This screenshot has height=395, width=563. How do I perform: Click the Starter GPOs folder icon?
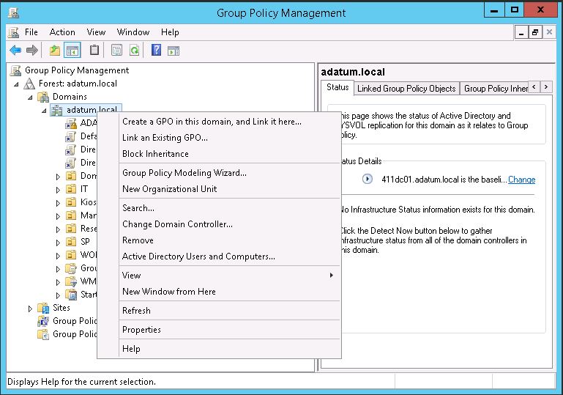coord(71,295)
